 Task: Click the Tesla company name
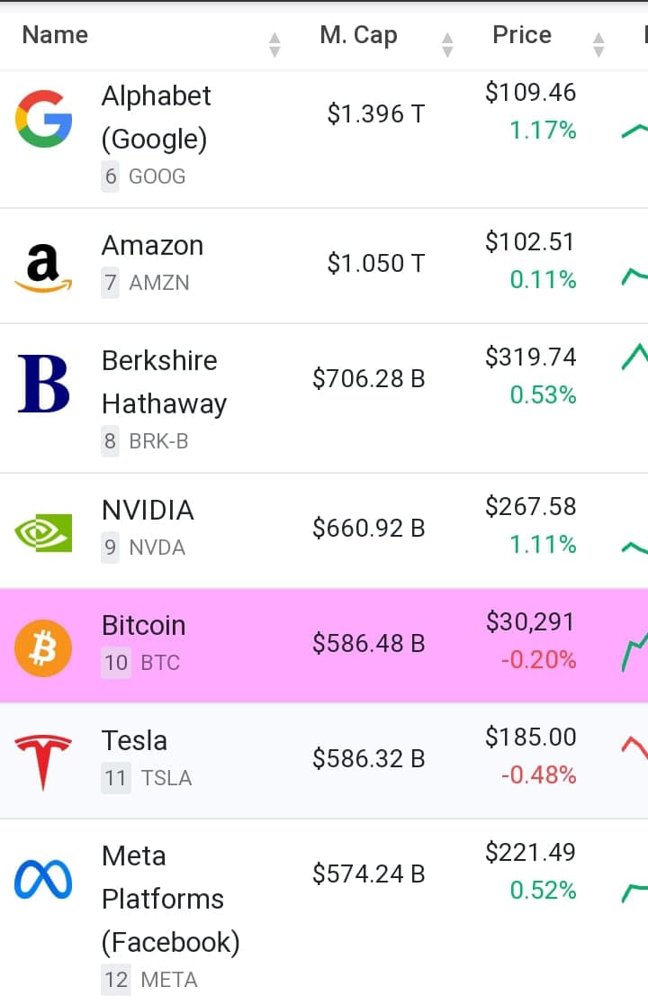[134, 740]
